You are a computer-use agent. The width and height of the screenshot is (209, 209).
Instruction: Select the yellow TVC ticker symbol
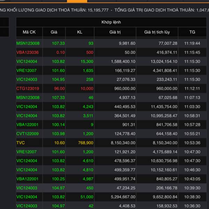coord(21,143)
